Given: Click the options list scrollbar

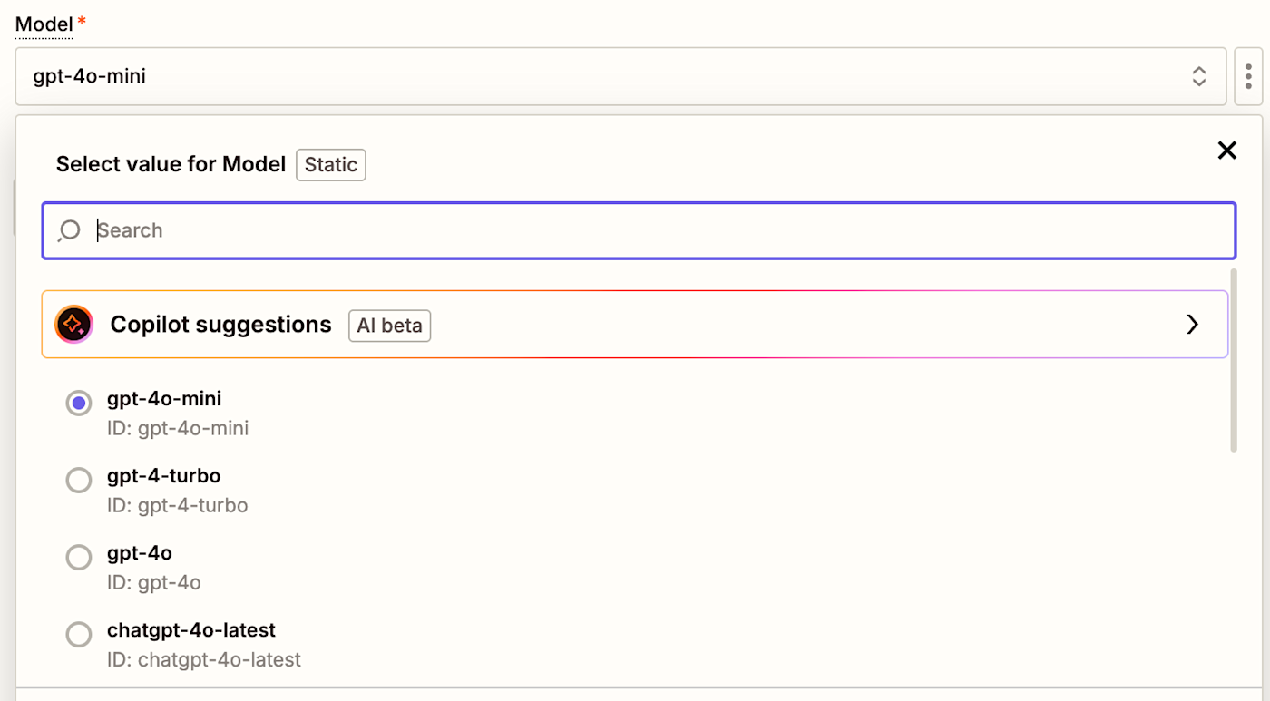Looking at the screenshot, I should click(x=1234, y=363).
